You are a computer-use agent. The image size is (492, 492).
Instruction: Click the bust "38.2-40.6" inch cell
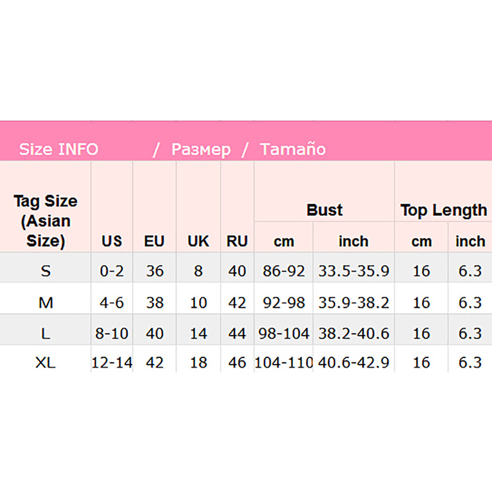[x=354, y=333]
